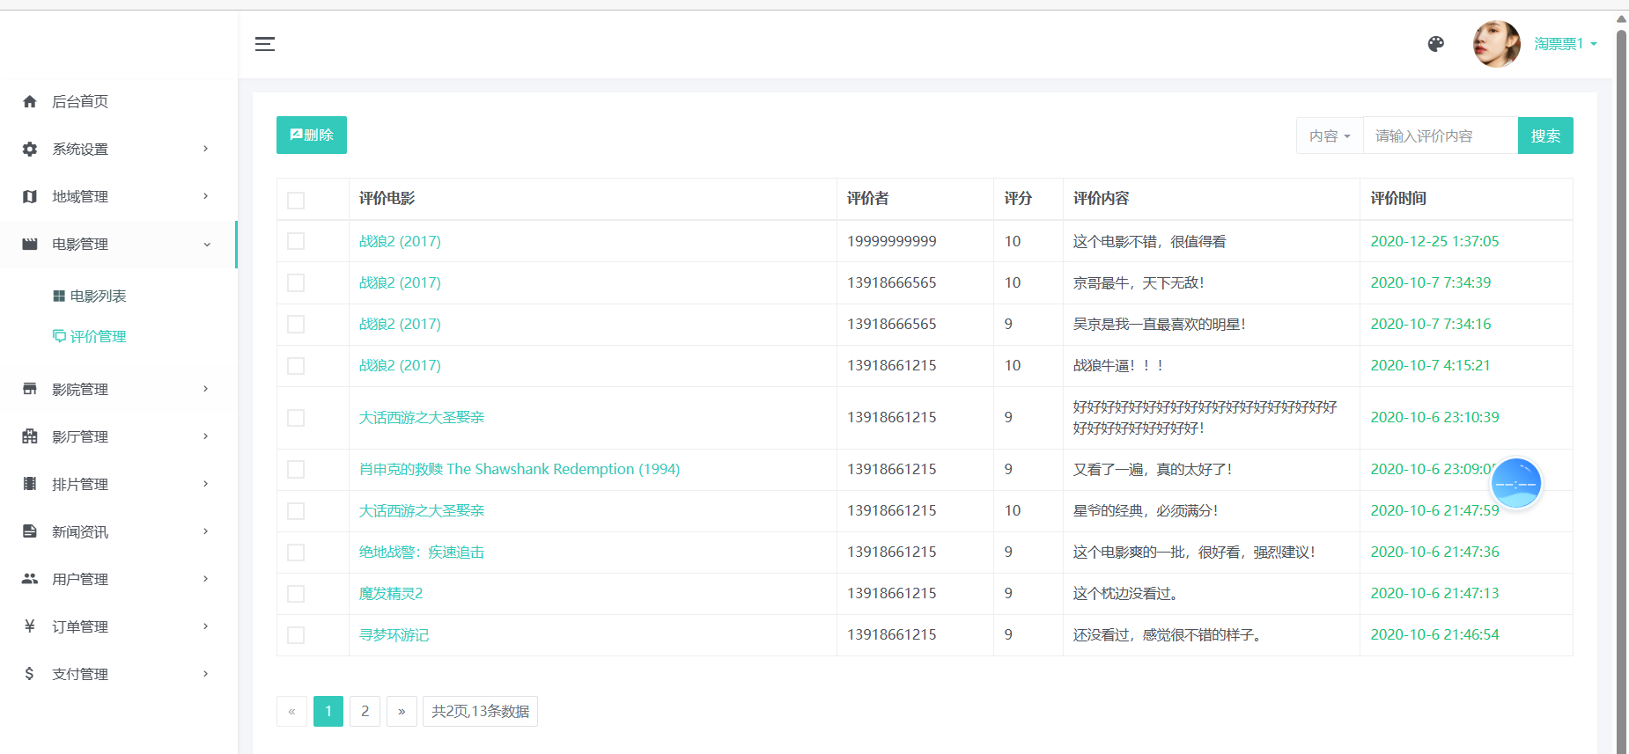This screenshot has height=754, width=1629.
Task: Click the map icon for 地域管理
Action: [x=30, y=196]
